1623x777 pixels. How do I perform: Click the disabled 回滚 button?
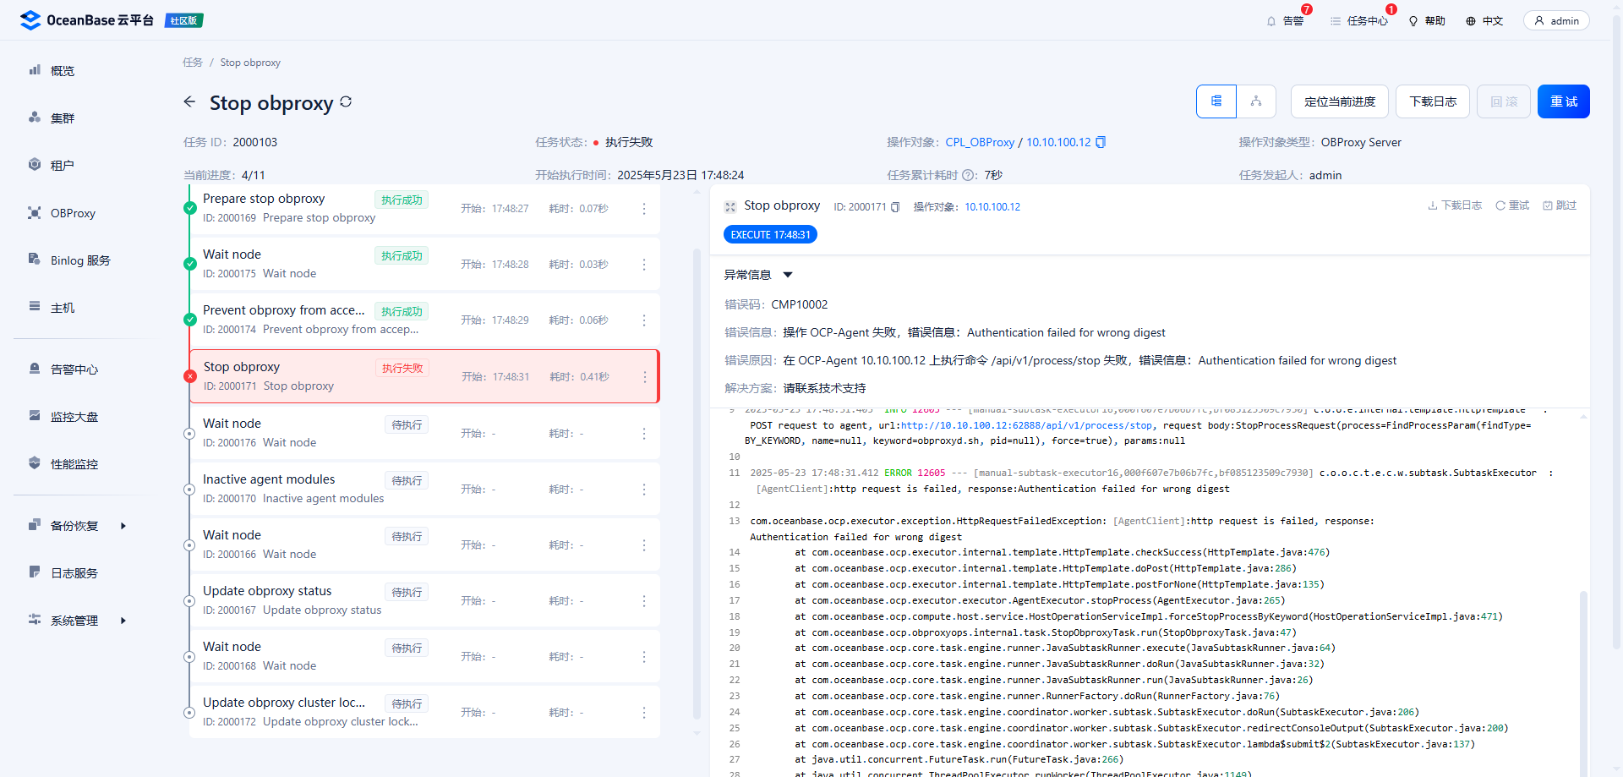(x=1504, y=101)
